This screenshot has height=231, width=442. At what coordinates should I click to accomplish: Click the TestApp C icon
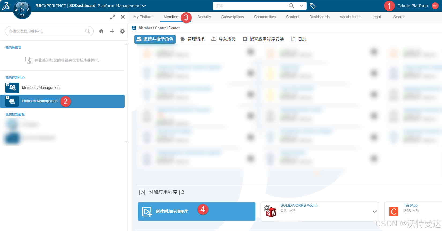click(394, 212)
